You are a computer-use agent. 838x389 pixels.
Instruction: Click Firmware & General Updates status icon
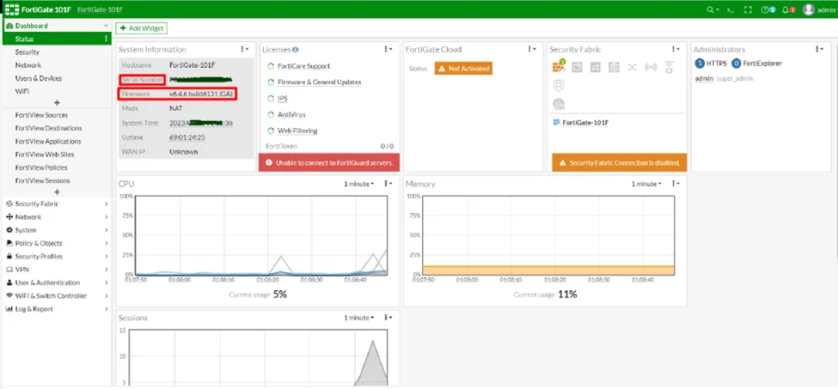click(x=271, y=82)
